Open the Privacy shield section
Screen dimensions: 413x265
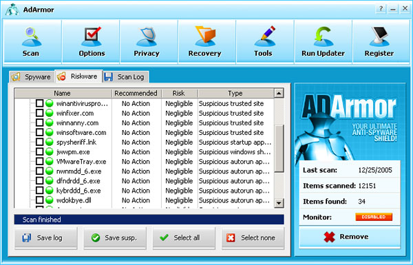pos(149,41)
